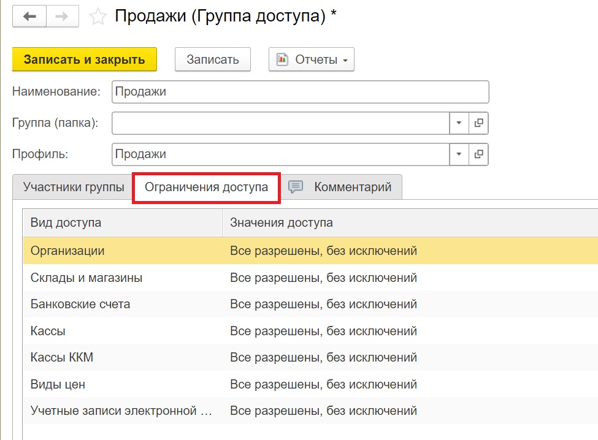Click access value in the Кассы row
The image size is (598, 440).
tap(323, 331)
